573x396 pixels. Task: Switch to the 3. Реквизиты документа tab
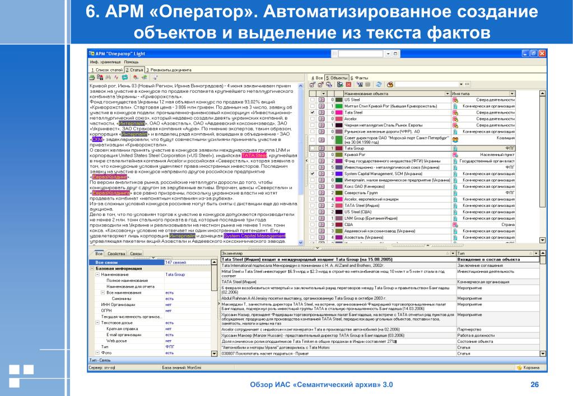169,70
